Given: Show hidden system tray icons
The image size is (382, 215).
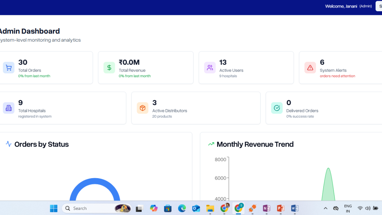Looking at the screenshot, I should click(x=325, y=209).
